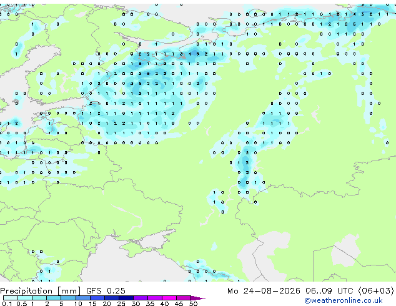Click the legend swatch between 25 and 30
Viewport: 396px width, 306px height.
pyautogui.click(x=126, y=298)
